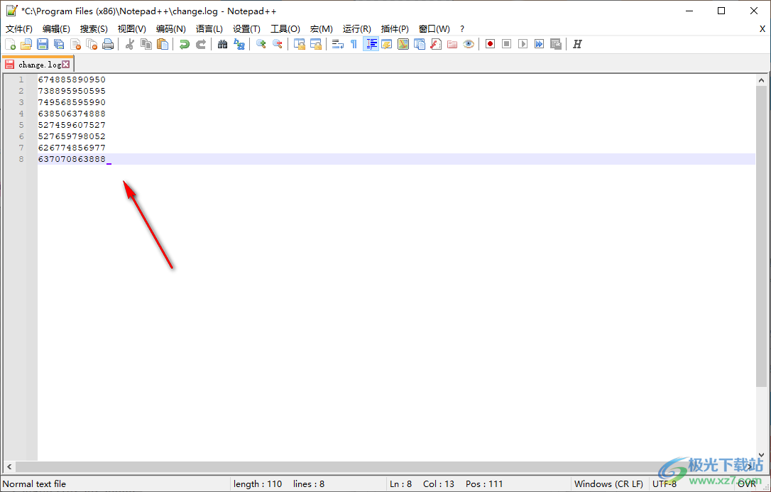This screenshot has width=771, height=492.
Task: Click the UTF-8 encoding status field
Action: [x=665, y=484]
